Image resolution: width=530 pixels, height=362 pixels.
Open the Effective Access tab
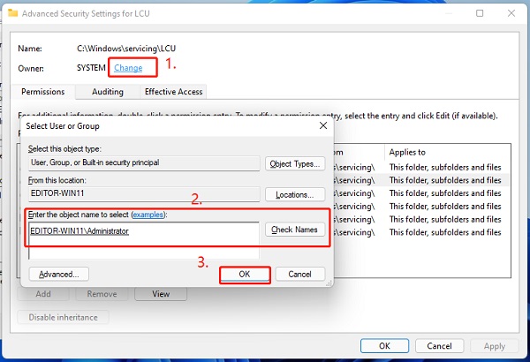tap(173, 92)
